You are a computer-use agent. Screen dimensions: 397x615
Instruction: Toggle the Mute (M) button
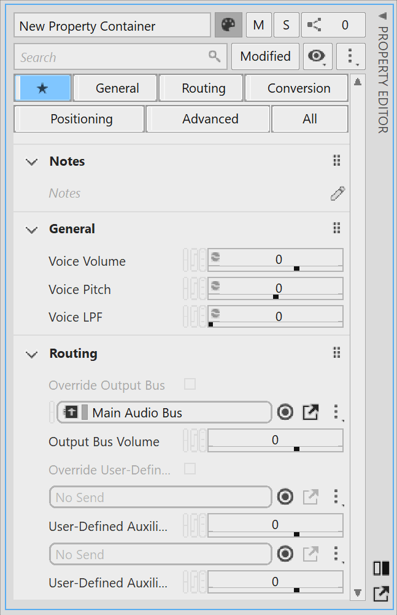pos(258,25)
